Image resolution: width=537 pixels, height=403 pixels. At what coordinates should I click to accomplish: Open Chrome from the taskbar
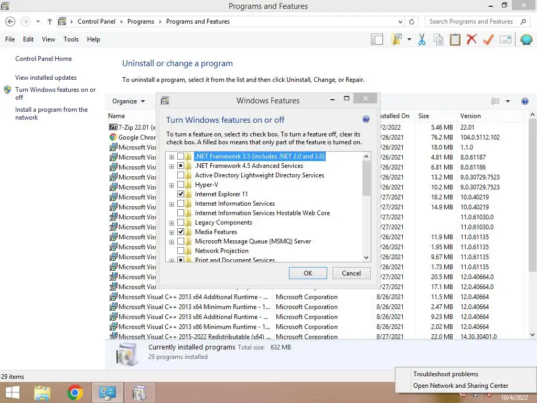[x=74, y=393]
